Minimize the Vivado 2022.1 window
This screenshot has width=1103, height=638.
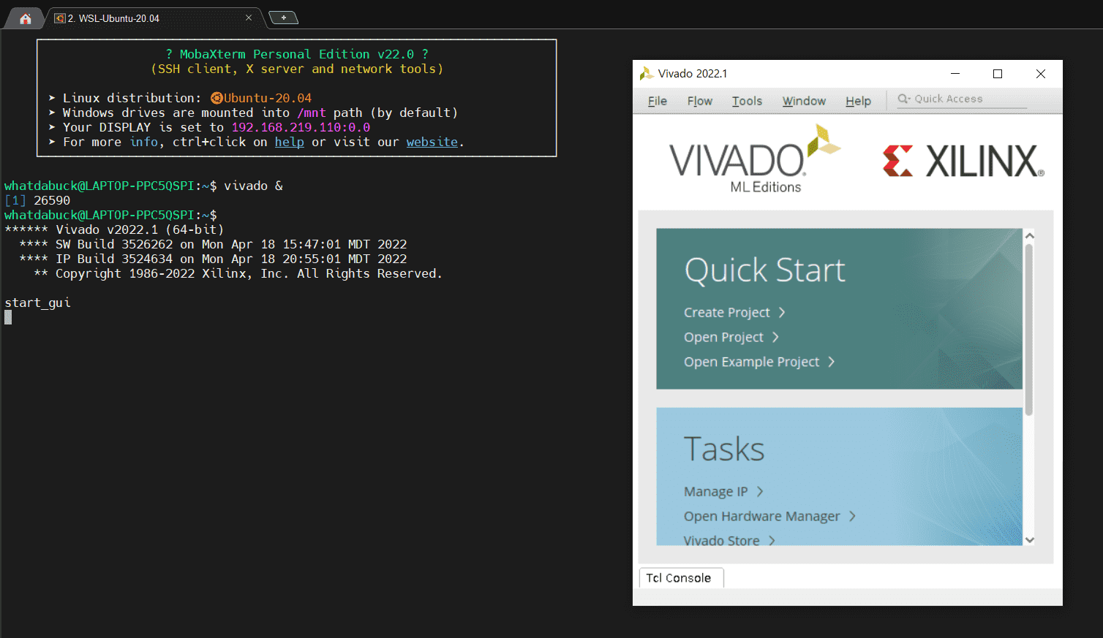tap(955, 74)
